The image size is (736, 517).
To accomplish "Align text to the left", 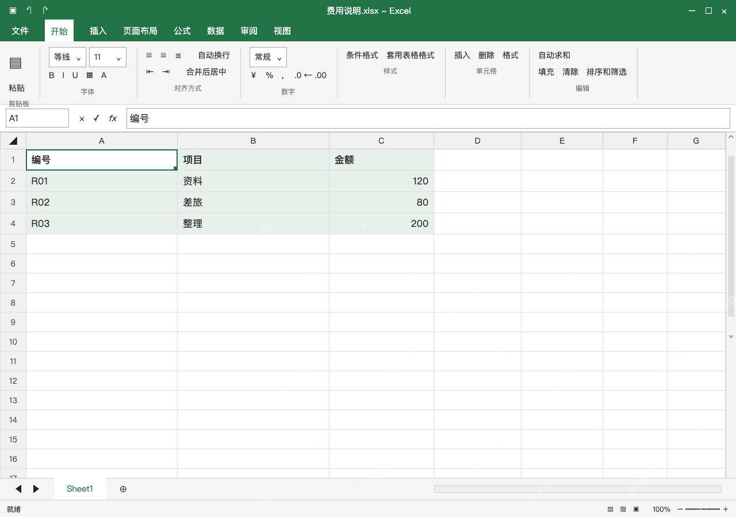I will (149, 55).
